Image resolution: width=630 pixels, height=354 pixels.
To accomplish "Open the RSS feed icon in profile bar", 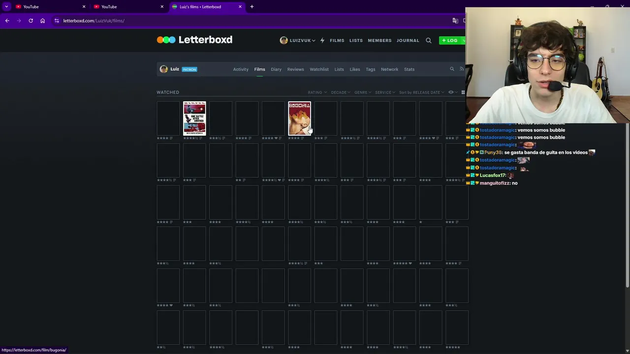I will (462, 69).
